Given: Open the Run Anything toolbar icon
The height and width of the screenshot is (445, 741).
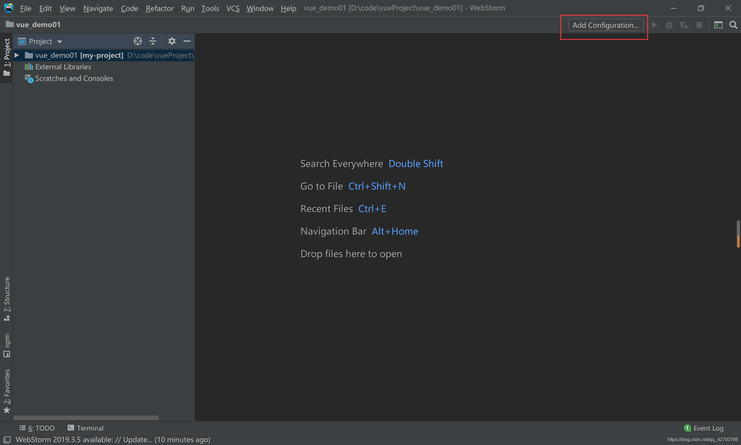Looking at the screenshot, I should click(x=718, y=25).
